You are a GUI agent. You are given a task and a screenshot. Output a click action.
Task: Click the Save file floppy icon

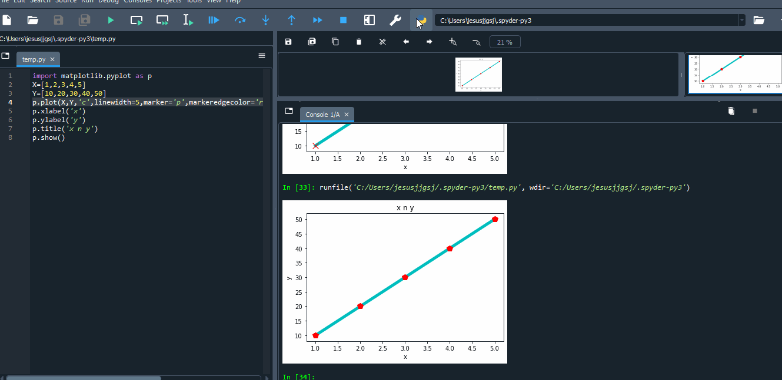coord(58,20)
